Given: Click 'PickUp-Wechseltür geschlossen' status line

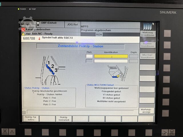Looking at the screenshot, I should pyautogui.click(x=49, y=91).
